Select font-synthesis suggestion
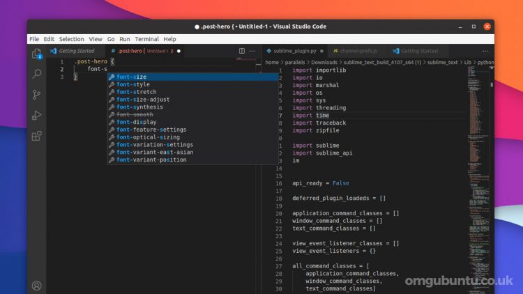Image resolution: width=523 pixels, height=294 pixels. coord(192,107)
